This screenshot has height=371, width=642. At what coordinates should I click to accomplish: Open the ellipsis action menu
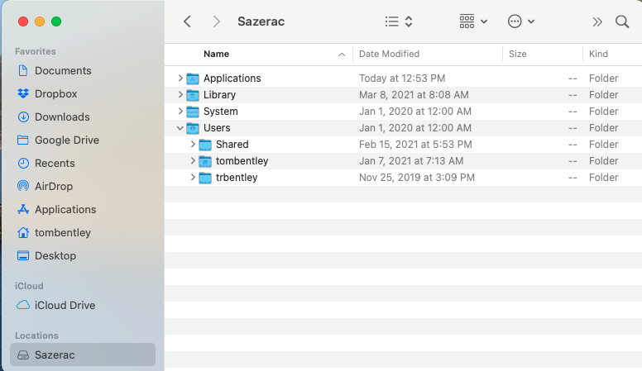[521, 21]
